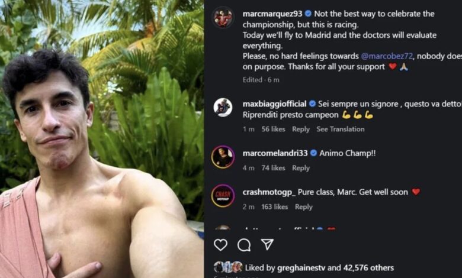Reply to maxbiaggiofficial's comment
This screenshot has width=462, height=278.
300,129
